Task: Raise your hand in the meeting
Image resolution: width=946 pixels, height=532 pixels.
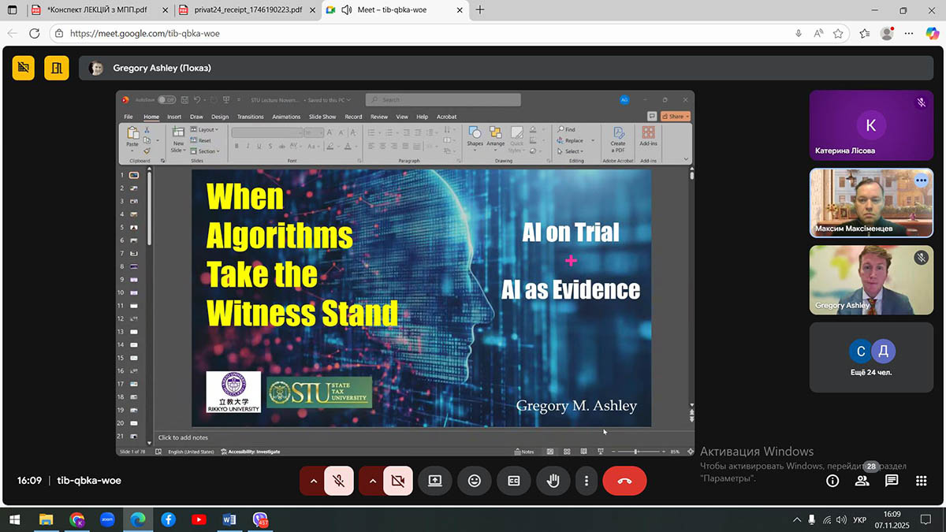Action: (553, 481)
